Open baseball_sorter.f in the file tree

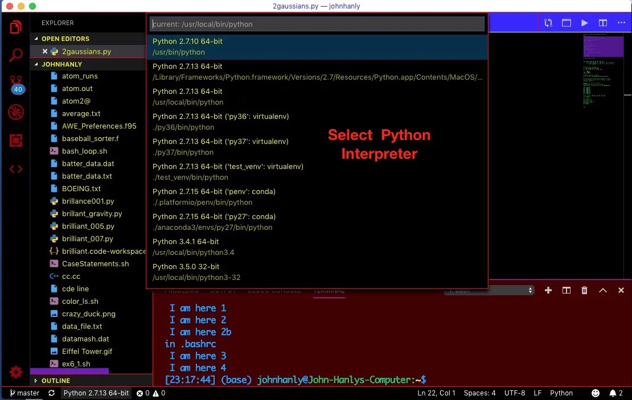(x=91, y=139)
